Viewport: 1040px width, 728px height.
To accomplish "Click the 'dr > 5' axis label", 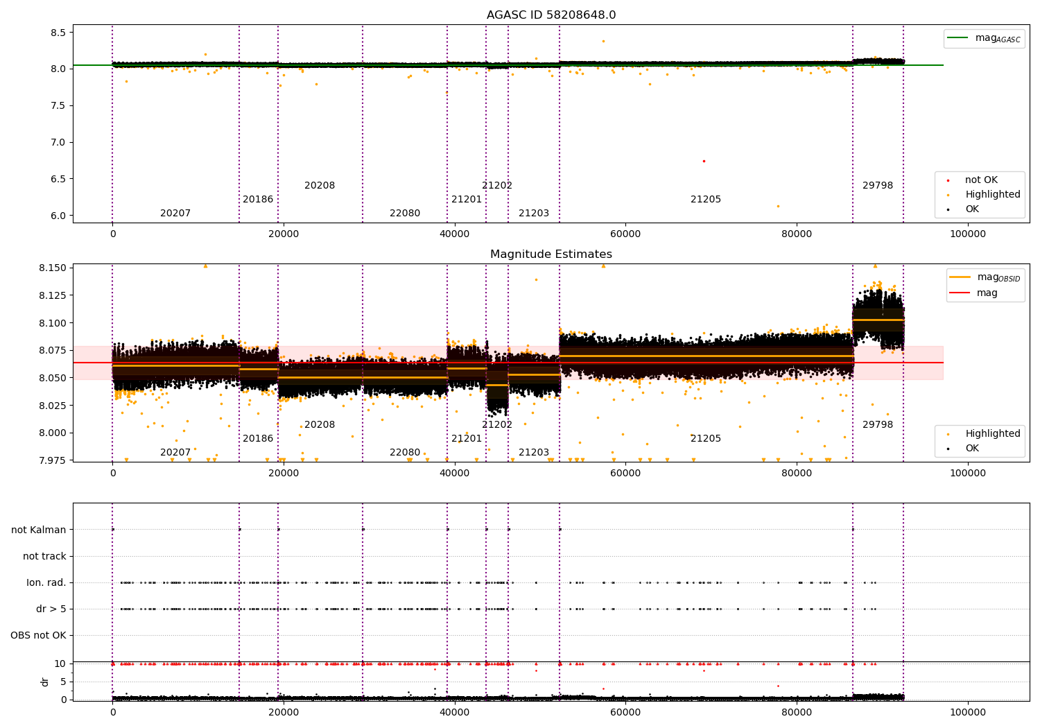I will click(x=51, y=609).
